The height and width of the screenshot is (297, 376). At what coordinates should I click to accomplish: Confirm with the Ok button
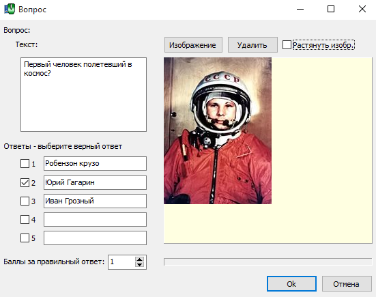pyautogui.click(x=291, y=284)
